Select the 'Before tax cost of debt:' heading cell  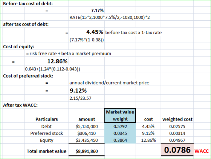28,4
